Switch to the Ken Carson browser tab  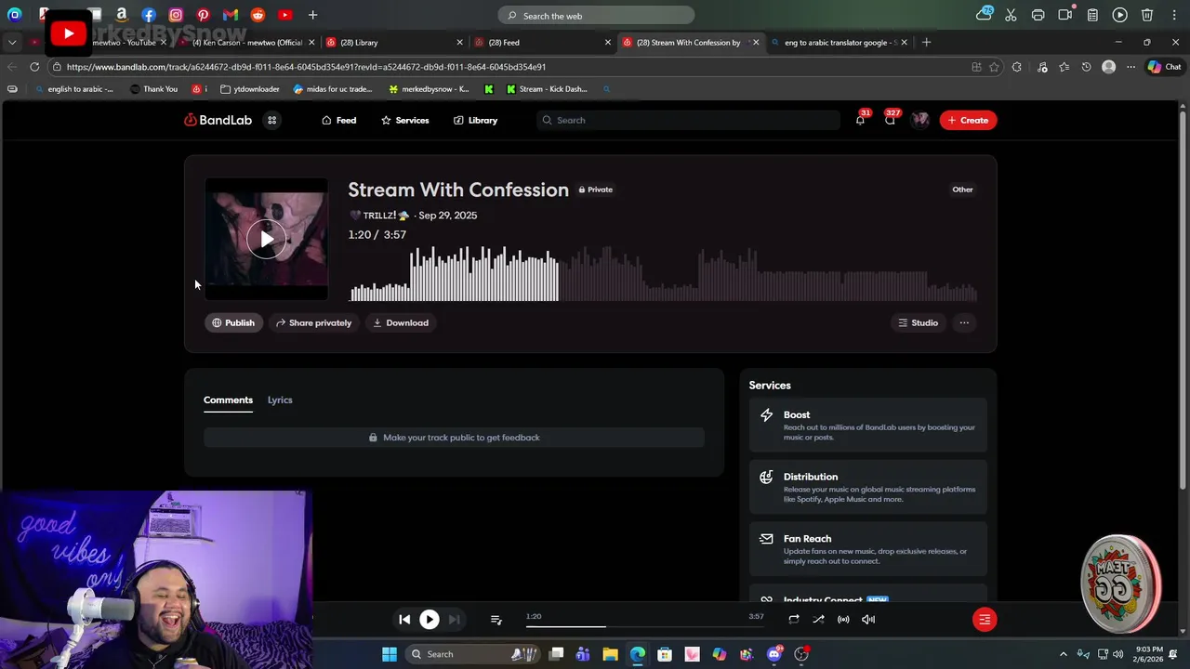tap(245, 42)
